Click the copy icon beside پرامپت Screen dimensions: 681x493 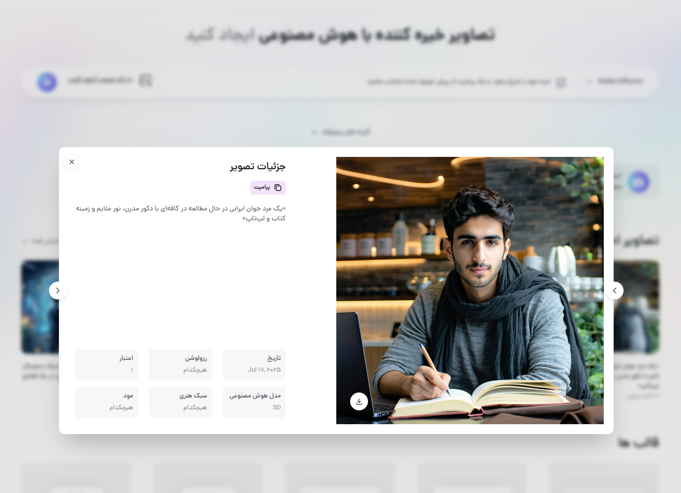click(278, 188)
